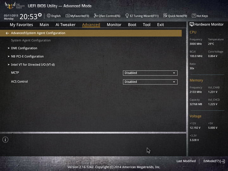Viewport: 228px width, 171px height.
Task: Open the ACS Control Disabled dropdown
Action: [150, 82]
